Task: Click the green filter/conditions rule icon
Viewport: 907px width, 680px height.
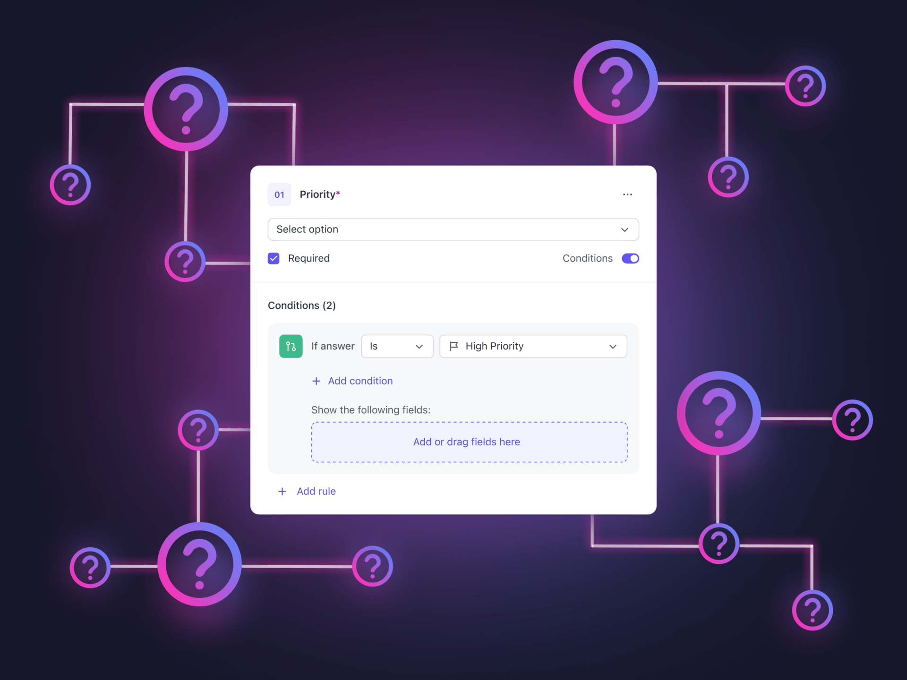Action: tap(290, 346)
